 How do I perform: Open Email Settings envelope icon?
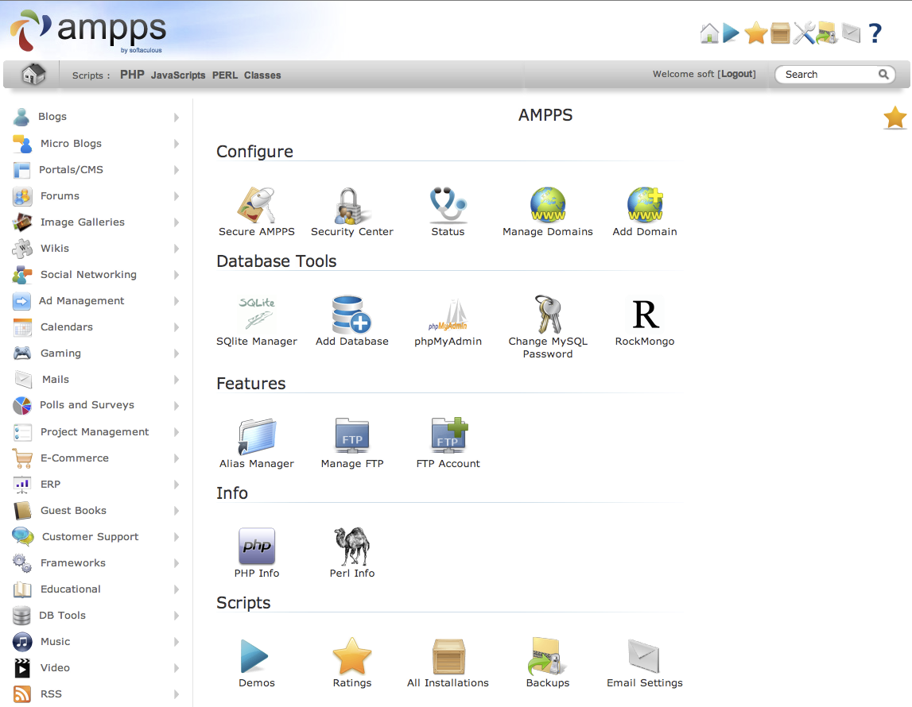point(644,656)
